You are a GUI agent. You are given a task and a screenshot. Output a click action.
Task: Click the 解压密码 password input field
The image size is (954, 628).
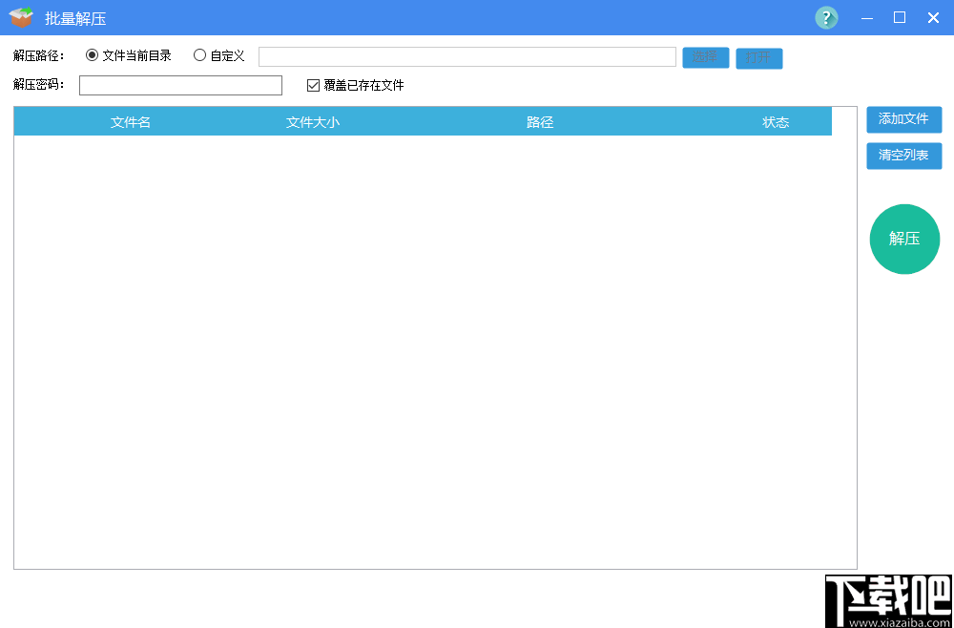click(x=179, y=85)
